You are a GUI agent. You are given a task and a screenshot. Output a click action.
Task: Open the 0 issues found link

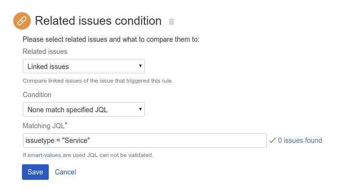300,140
